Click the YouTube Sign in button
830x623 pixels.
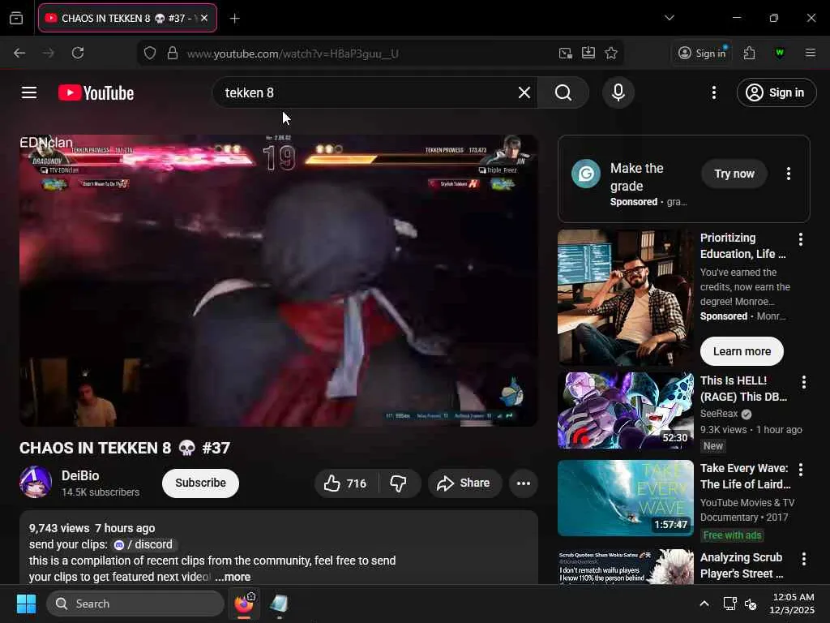click(777, 92)
